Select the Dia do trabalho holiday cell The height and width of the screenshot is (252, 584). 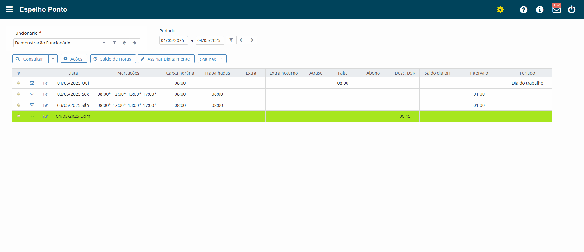coord(527,83)
